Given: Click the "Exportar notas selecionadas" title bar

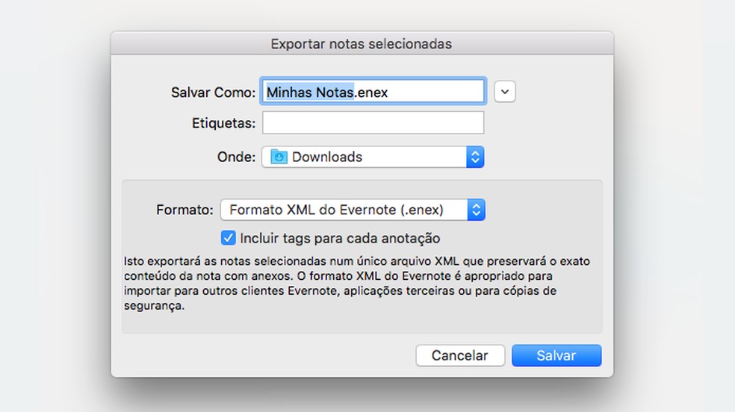Looking at the screenshot, I should (x=362, y=44).
